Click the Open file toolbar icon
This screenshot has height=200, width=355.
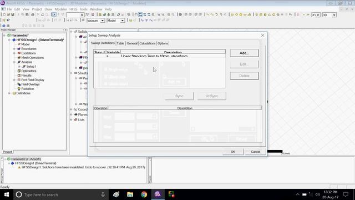click(x=8, y=14)
